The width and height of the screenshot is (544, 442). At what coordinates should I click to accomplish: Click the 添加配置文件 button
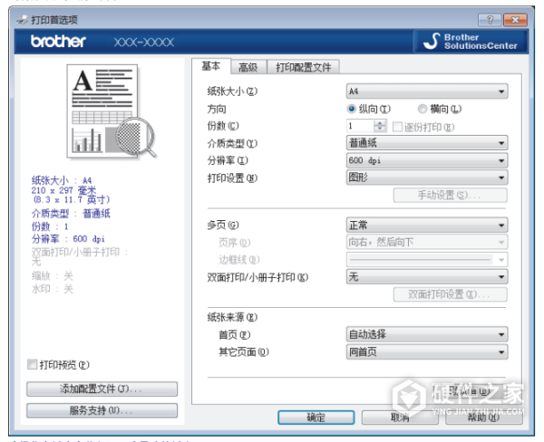click(x=102, y=389)
